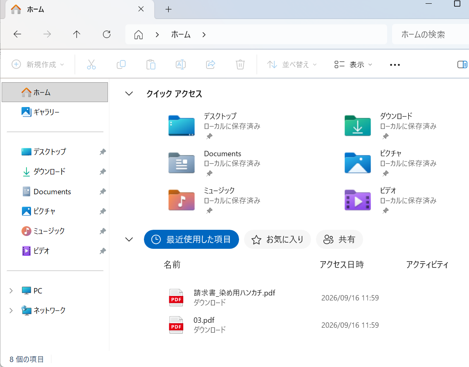Select the 最近使用した項目 tab
The height and width of the screenshot is (367, 469).
pyautogui.click(x=191, y=239)
